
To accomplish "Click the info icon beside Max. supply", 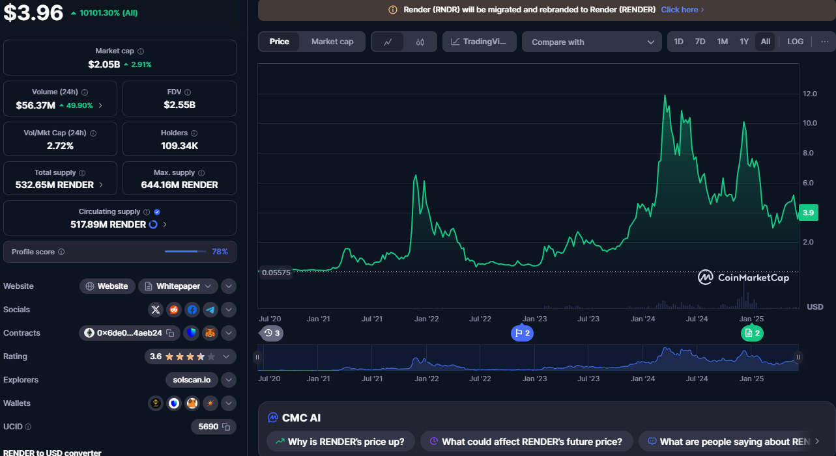I will point(201,173).
